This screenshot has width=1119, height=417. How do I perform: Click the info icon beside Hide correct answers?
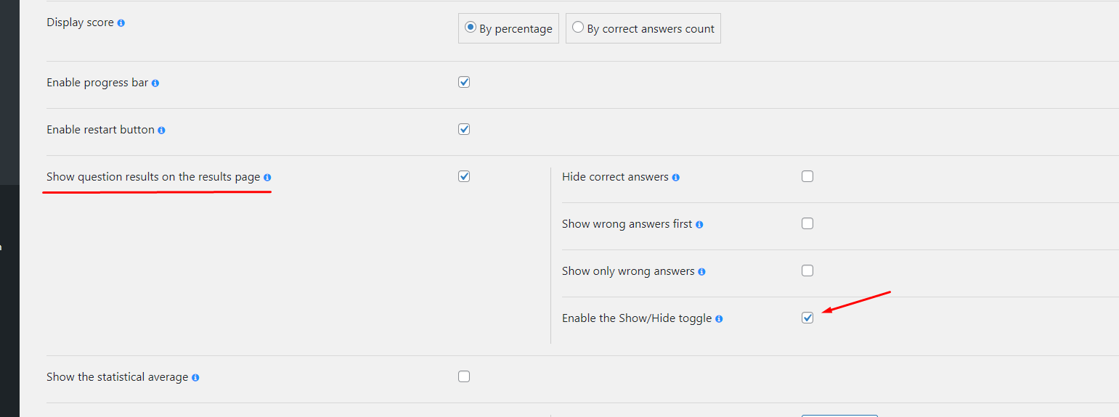(676, 178)
